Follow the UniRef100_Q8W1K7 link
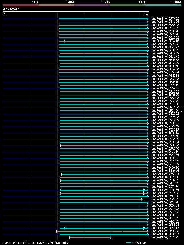 click(165, 234)
